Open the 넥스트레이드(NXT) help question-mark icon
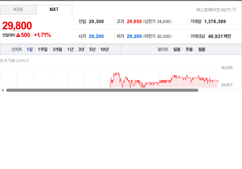 pyautogui.click(x=234, y=10)
